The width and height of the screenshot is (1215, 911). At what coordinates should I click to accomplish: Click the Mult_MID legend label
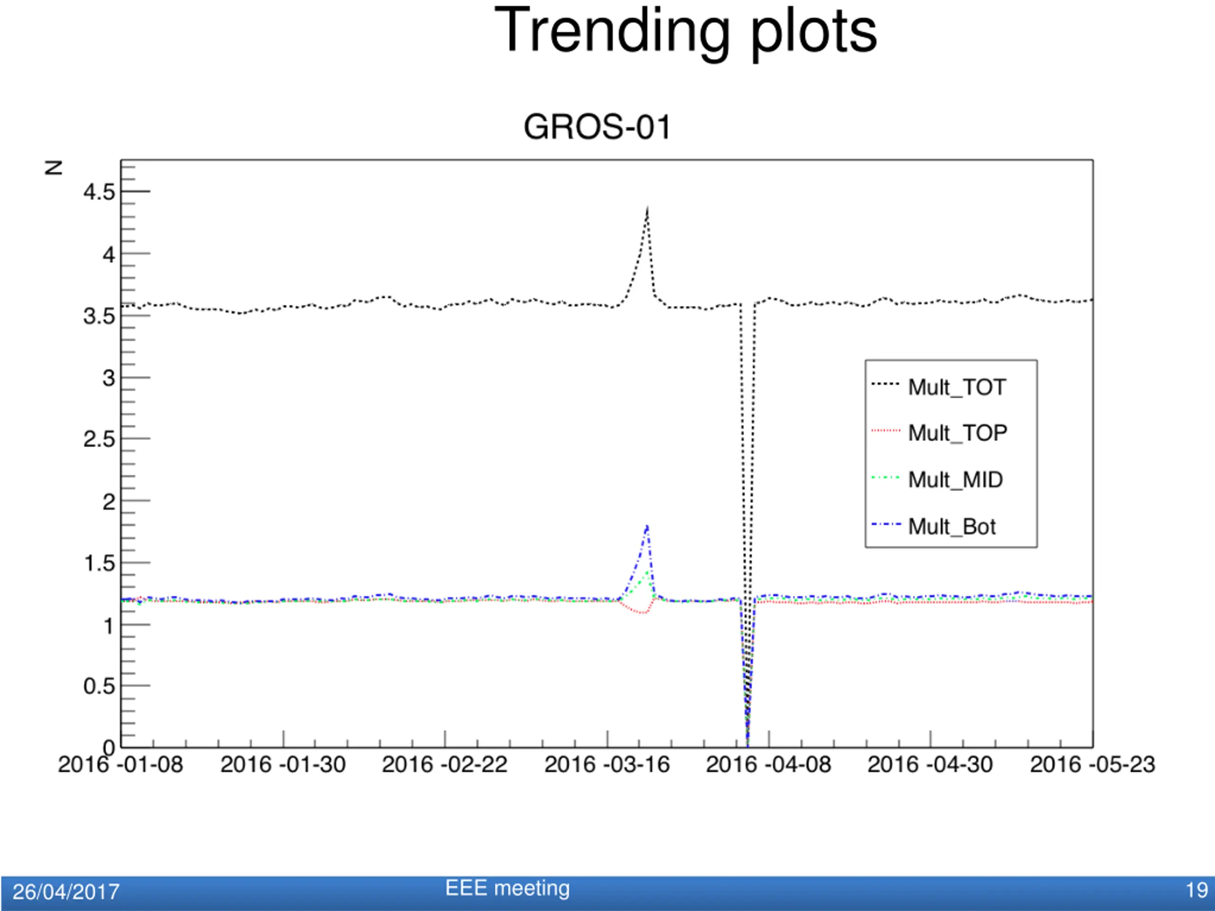pyautogui.click(x=955, y=479)
